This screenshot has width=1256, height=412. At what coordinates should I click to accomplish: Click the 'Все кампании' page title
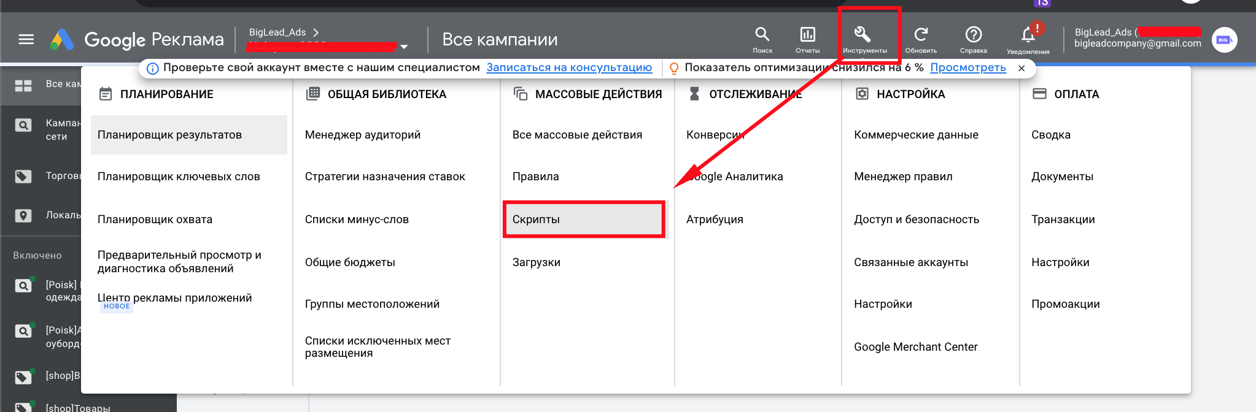[x=500, y=40]
